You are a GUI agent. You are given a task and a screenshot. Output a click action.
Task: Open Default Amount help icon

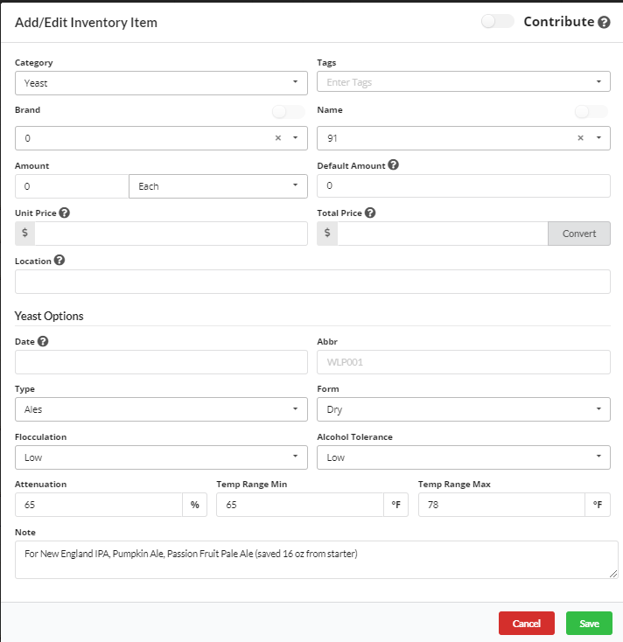[x=393, y=165]
